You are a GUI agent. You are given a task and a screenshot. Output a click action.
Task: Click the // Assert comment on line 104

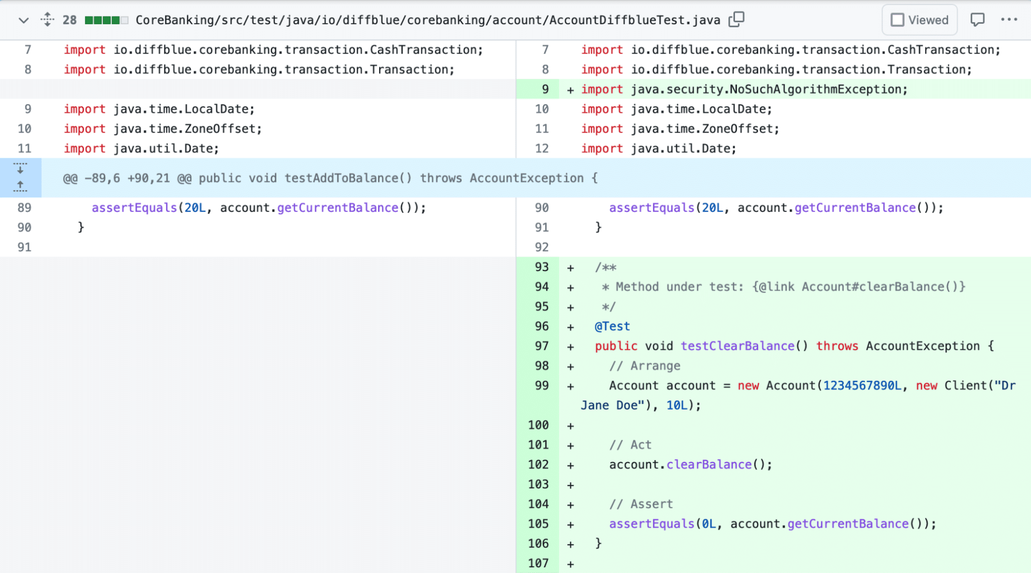coord(641,504)
